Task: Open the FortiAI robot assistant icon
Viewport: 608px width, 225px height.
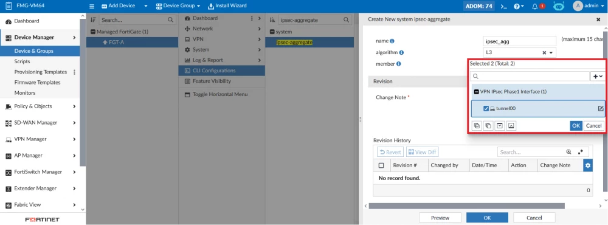Action: [558, 6]
